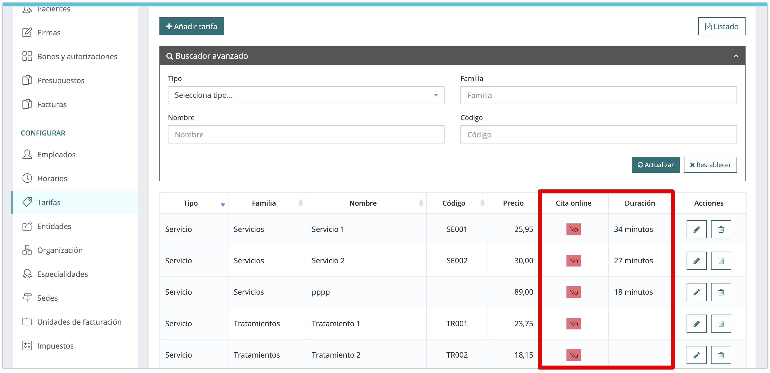Click the edit pencil for Tratamiento 2
This screenshot has width=770, height=373.
pos(696,355)
